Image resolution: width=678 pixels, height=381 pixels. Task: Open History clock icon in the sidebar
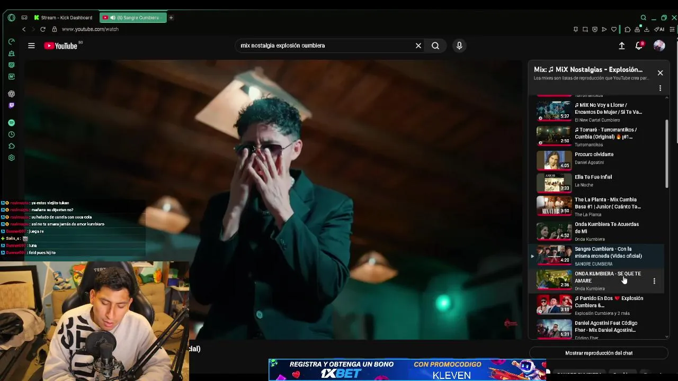pos(11,134)
